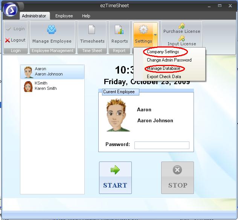The height and width of the screenshot is (220, 238).
Task: Switch to the Employee tab
Action: click(64, 16)
